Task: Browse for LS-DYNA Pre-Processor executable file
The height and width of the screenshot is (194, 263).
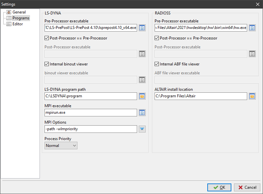Action: coord(142,28)
